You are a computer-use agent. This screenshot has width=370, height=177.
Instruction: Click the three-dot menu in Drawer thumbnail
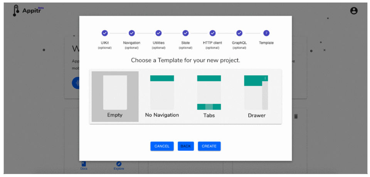tap(265, 78)
